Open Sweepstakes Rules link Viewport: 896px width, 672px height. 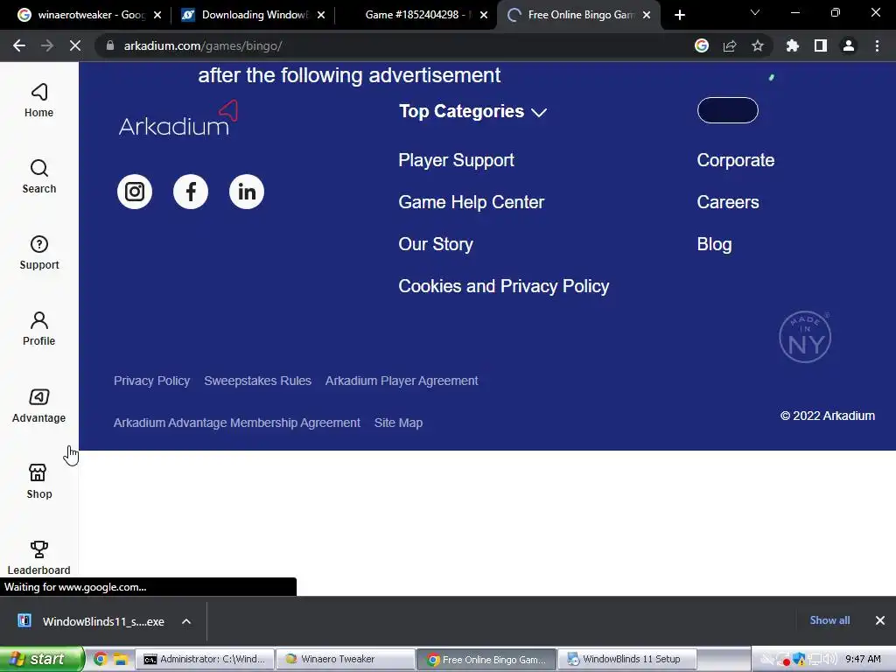[258, 381]
